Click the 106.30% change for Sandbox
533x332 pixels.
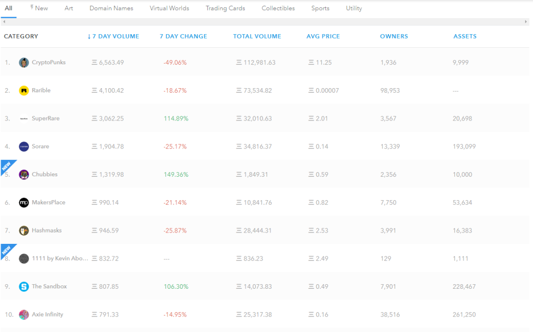coord(176,287)
